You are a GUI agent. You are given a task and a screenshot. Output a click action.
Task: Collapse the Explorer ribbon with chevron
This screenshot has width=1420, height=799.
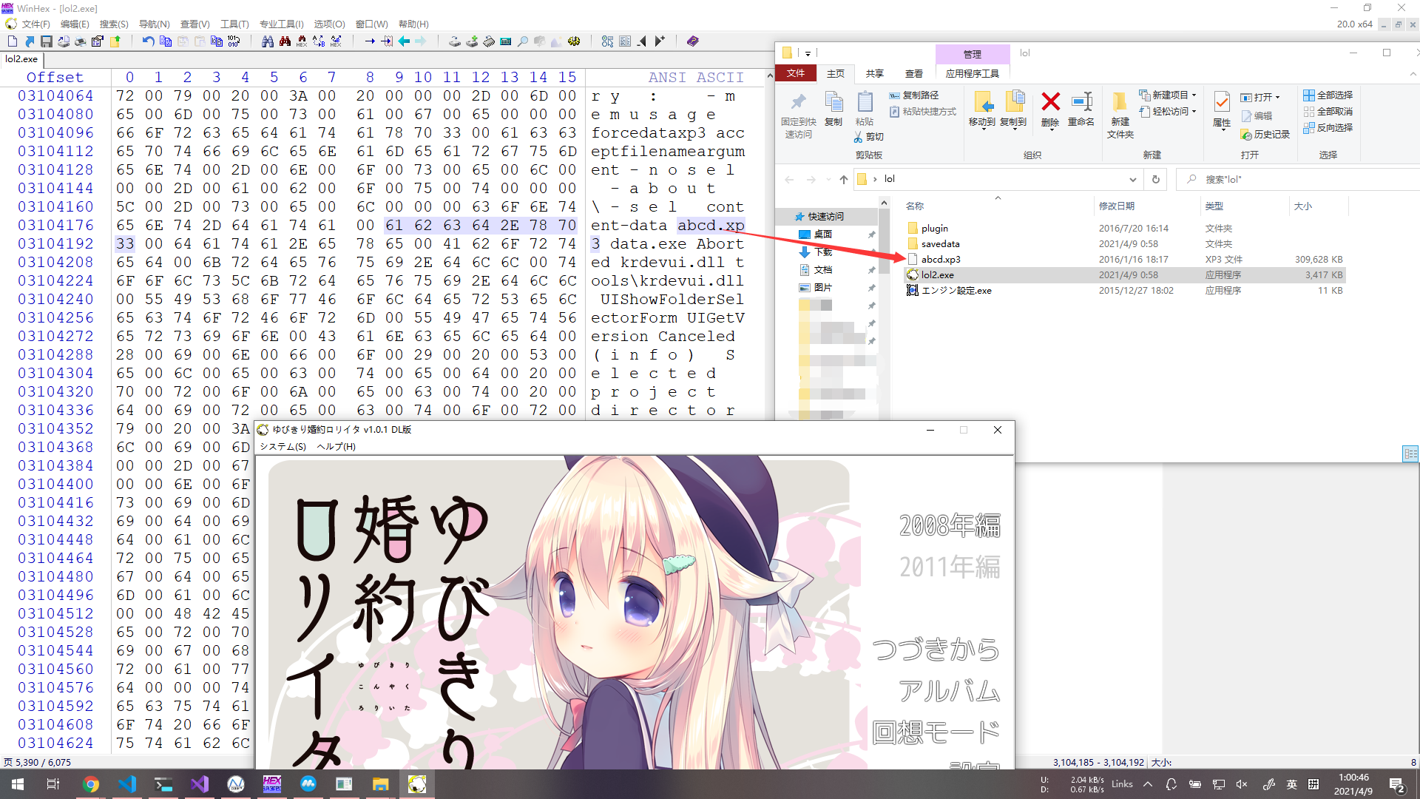(1413, 74)
